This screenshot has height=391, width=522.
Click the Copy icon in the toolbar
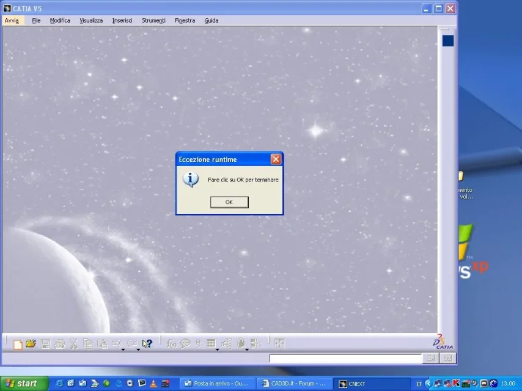pyautogui.click(x=88, y=344)
